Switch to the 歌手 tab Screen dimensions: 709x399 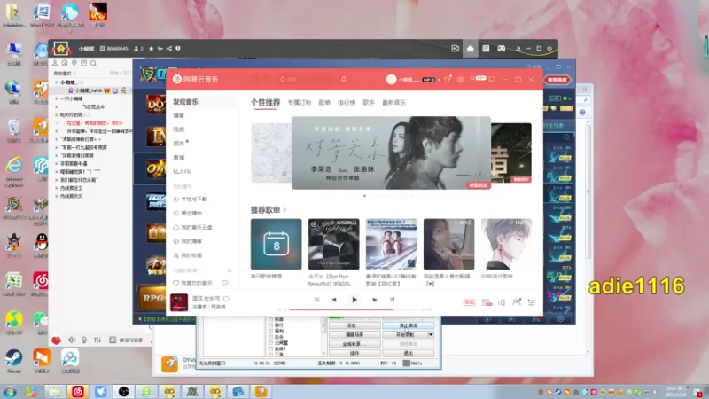click(x=369, y=103)
